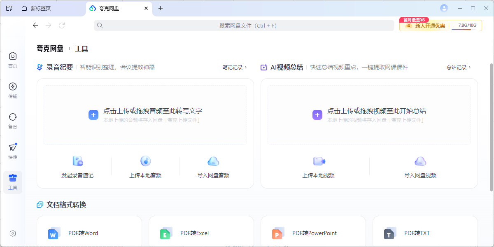The width and height of the screenshot is (494, 247).
Task: Click 新人开通优惠 promotion banner
Action: coord(426,26)
